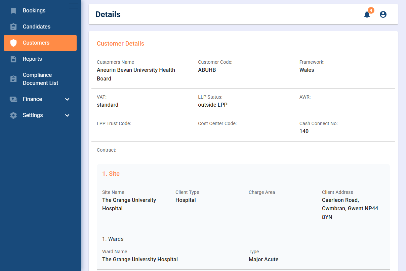Click the Customer Code label
Screen dimensions: 406x271
215,62
